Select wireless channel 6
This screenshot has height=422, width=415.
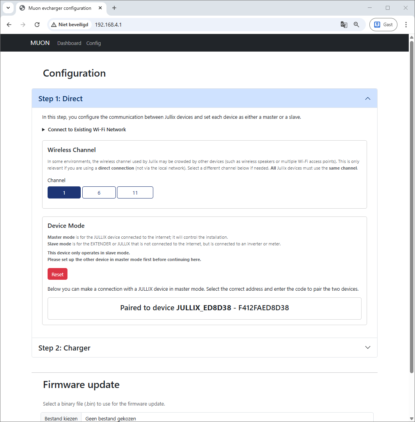[99, 193]
